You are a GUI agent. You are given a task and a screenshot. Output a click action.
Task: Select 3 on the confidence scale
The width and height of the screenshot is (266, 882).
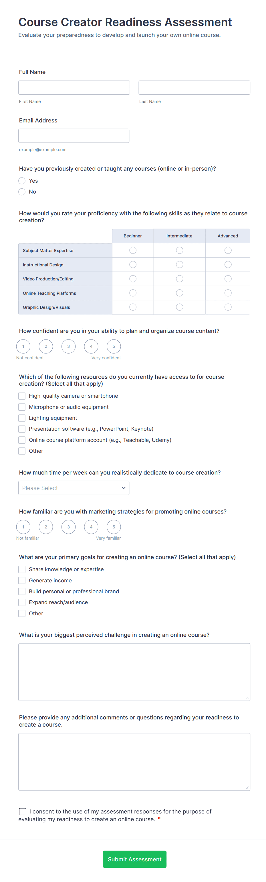(68, 346)
